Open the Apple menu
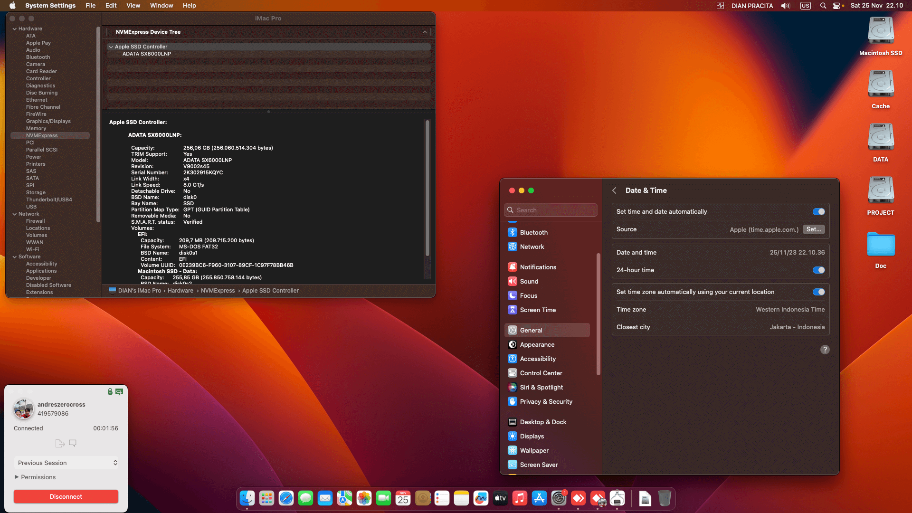The width and height of the screenshot is (912, 513). (13, 6)
